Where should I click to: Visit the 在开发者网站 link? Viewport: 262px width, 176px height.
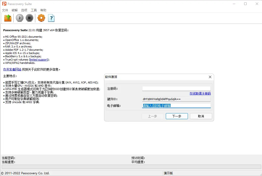[12, 69]
